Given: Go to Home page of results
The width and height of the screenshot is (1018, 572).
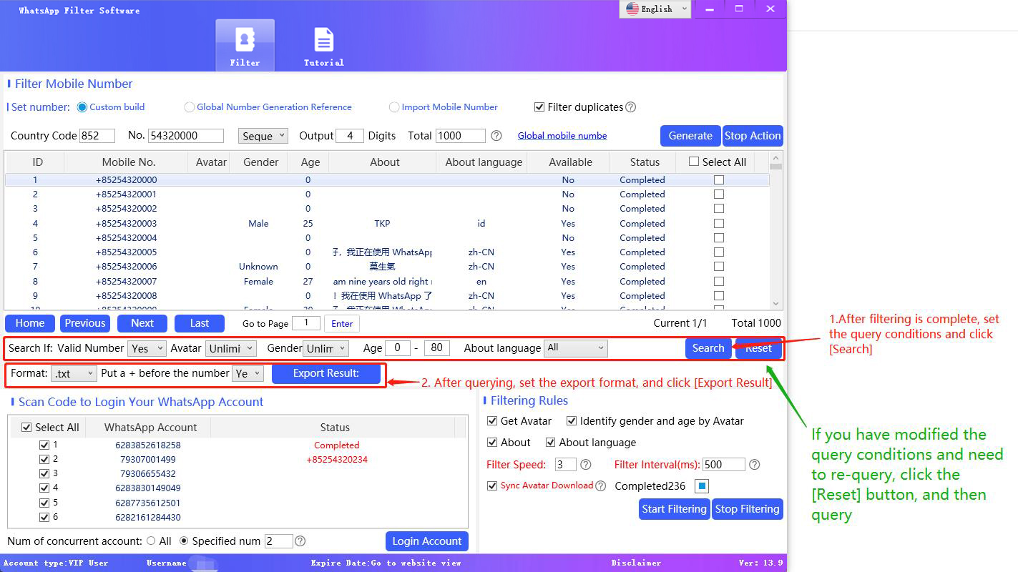Looking at the screenshot, I should (x=30, y=323).
